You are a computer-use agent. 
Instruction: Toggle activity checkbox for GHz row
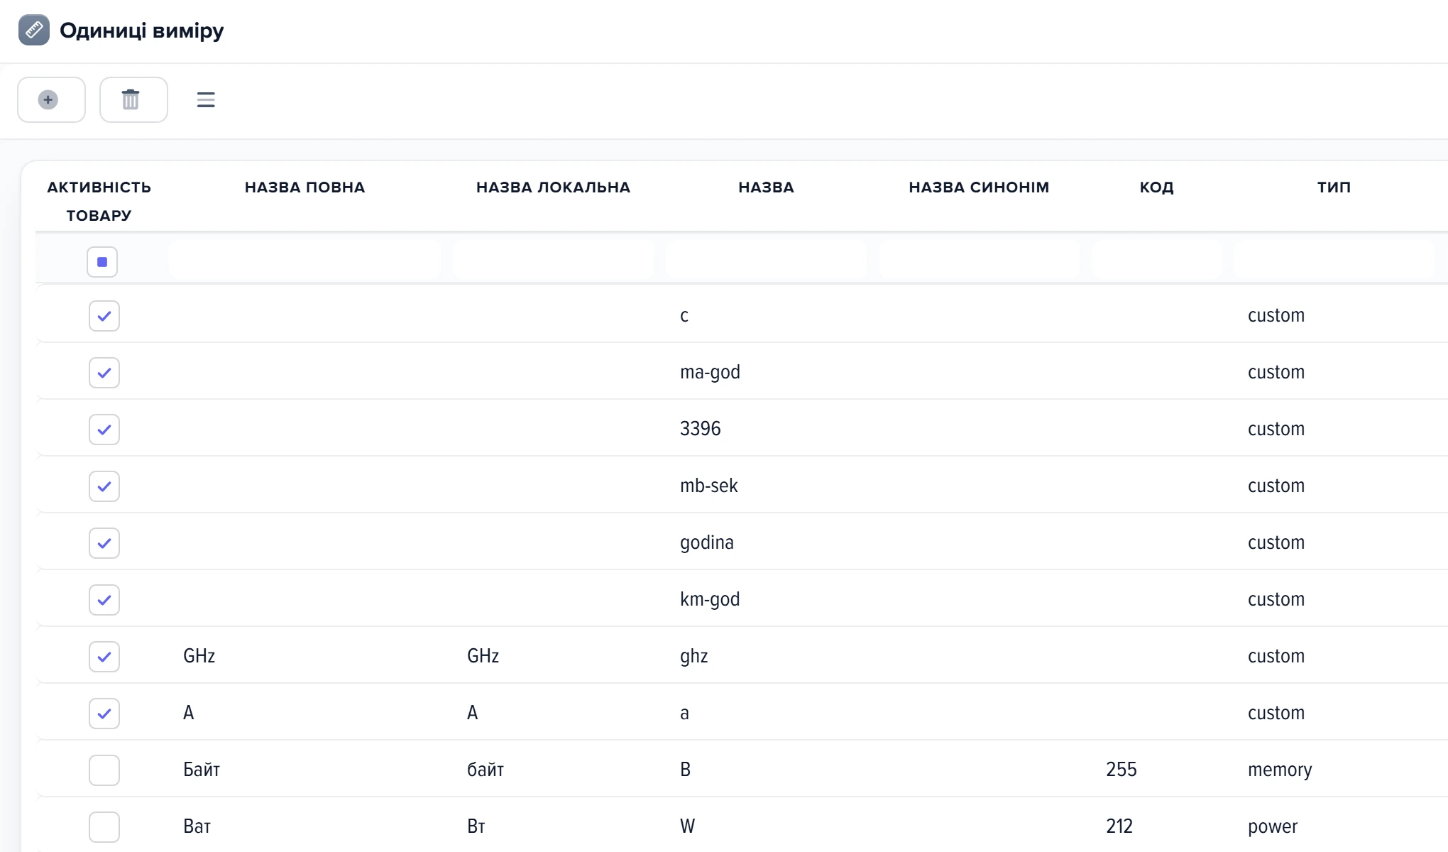104,657
